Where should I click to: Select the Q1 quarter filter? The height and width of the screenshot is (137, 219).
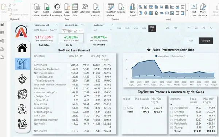pos(189,28)
